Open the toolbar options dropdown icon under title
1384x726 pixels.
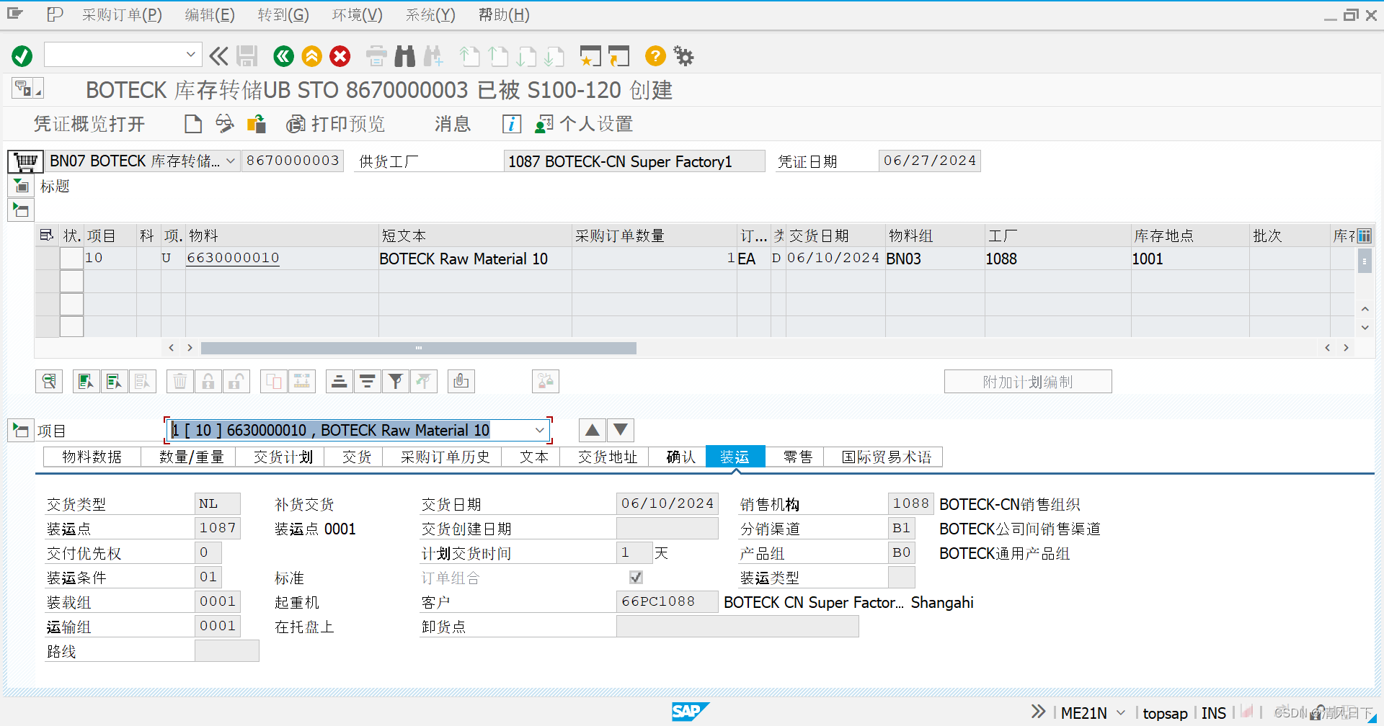coord(27,88)
